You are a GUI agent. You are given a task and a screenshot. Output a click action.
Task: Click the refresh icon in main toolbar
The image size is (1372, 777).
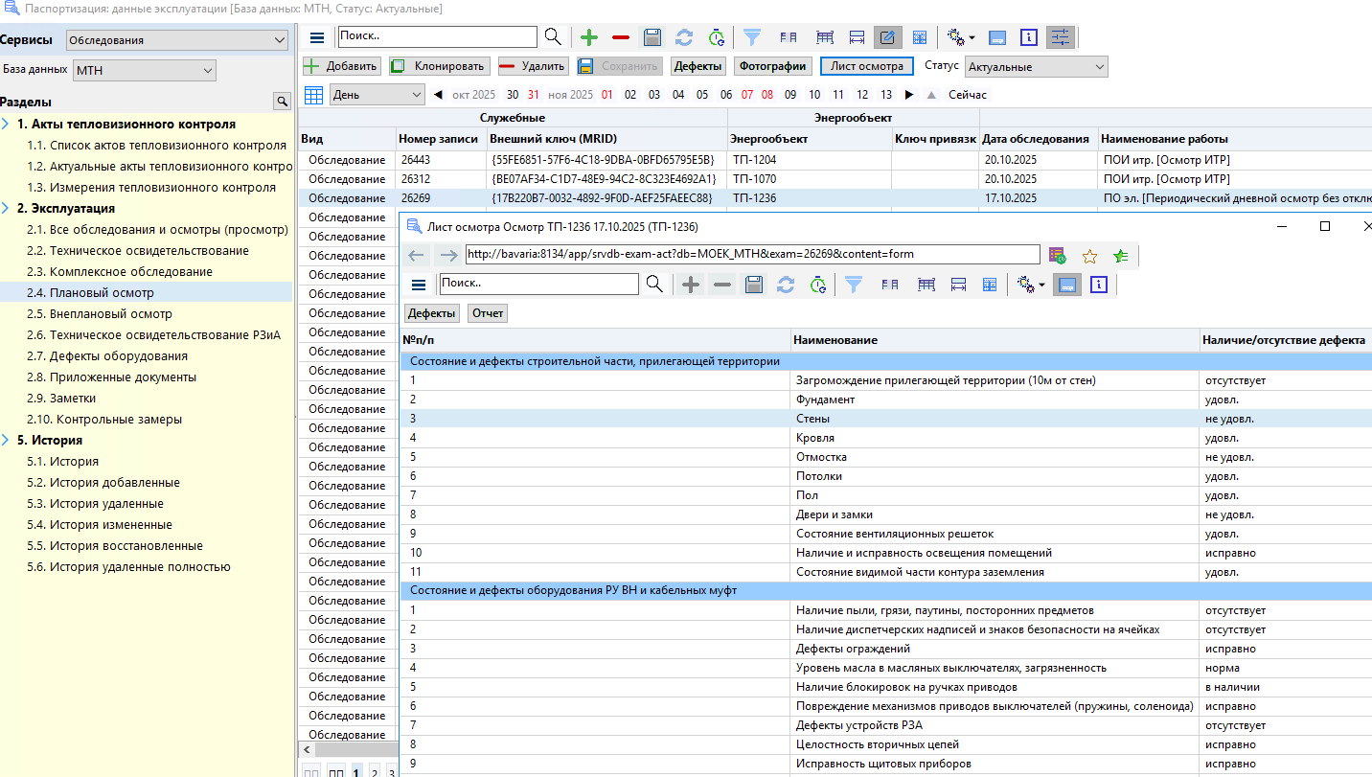point(684,37)
